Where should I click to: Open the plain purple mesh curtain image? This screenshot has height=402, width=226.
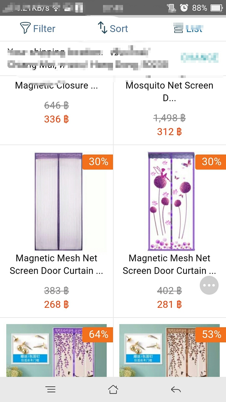click(x=59, y=201)
